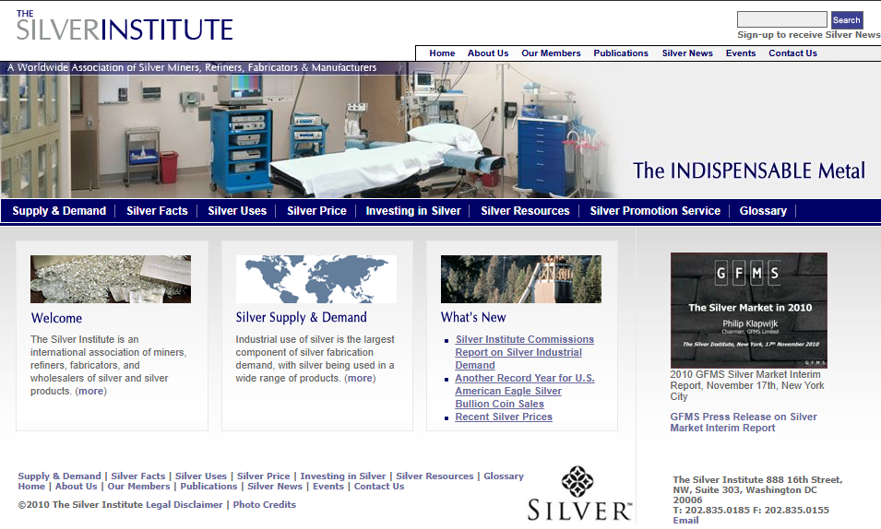Focus the search text field
Image resolution: width=881 pixels, height=529 pixels.
[x=781, y=19]
